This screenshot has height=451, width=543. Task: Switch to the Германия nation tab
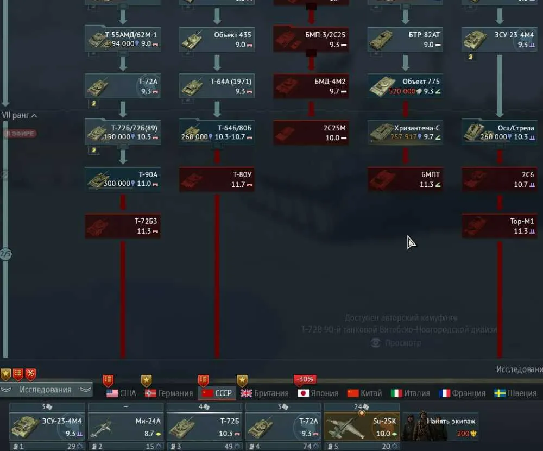coord(169,393)
